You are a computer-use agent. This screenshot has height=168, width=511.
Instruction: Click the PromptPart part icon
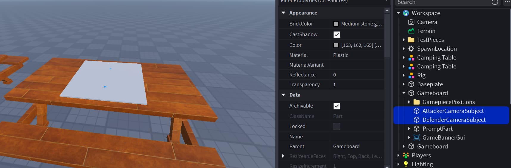pos(417,129)
